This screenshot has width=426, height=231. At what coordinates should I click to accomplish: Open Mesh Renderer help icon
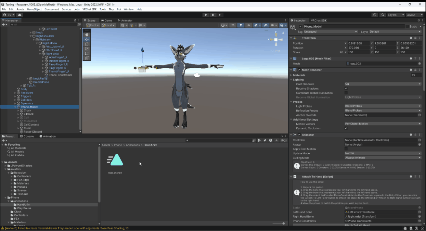[x=411, y=70]
